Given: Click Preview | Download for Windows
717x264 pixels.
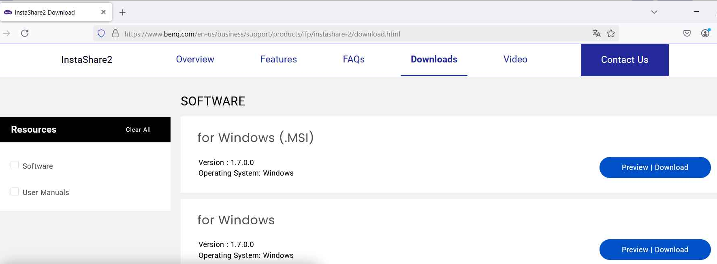Looking at the screenshot, I should 655,250.
